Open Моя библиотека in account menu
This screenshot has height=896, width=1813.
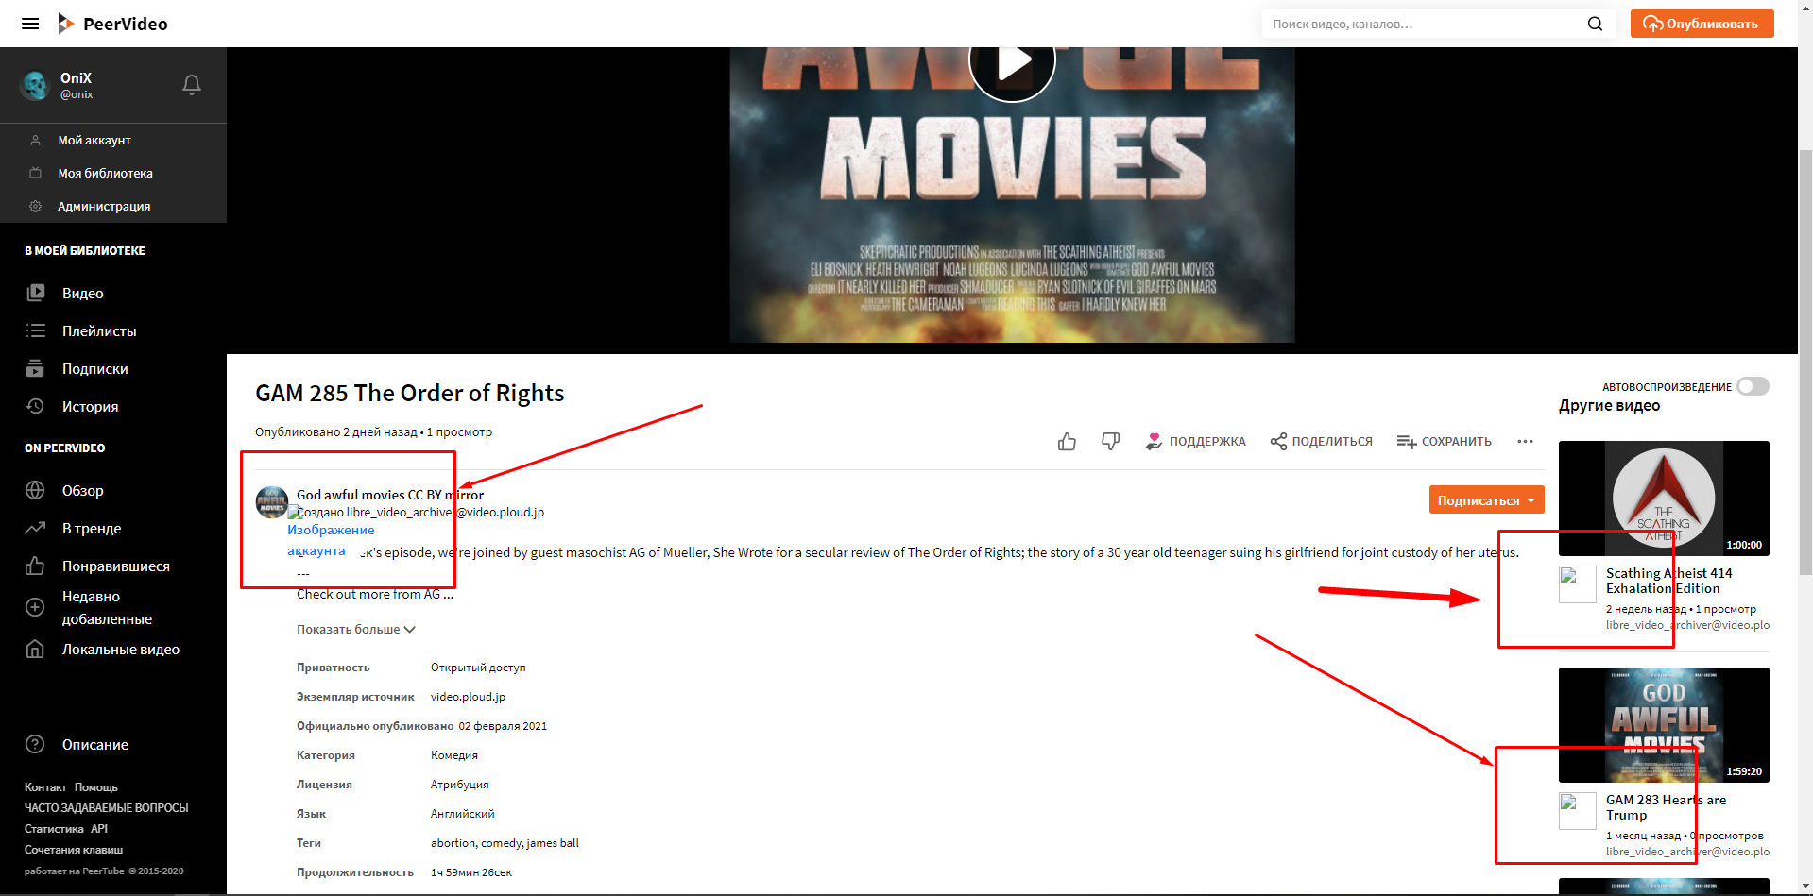point(105,172)
